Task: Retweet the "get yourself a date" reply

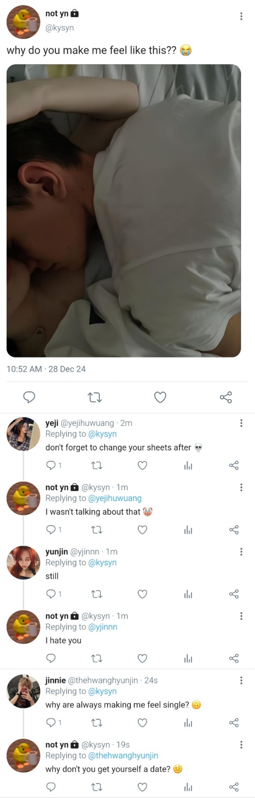Action: click(x=97, y=787)
